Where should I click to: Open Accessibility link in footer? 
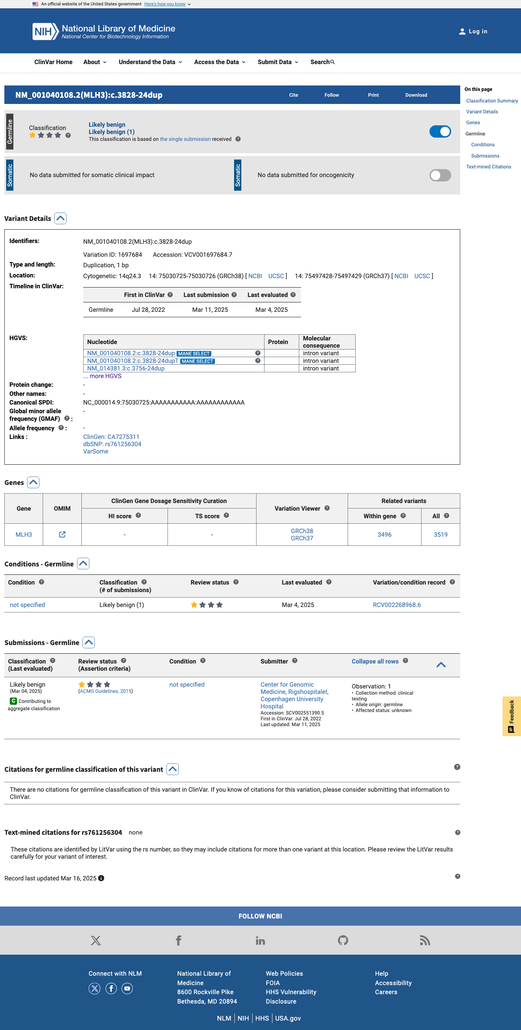click(x=393, y=983)
